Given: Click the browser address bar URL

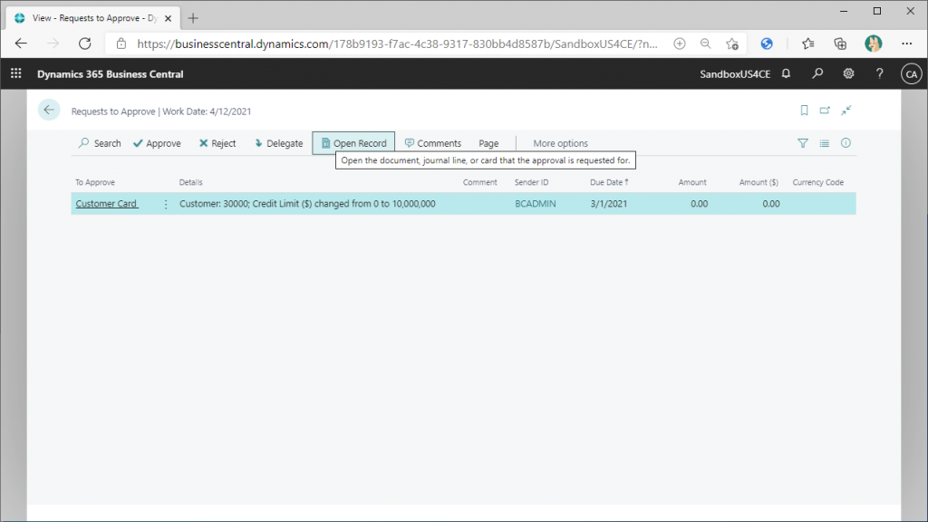Looking at the screenshot, I should (x=397, y=43).
